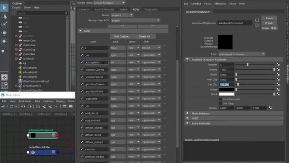Activate the Lasso select tool

click(4, 16)
